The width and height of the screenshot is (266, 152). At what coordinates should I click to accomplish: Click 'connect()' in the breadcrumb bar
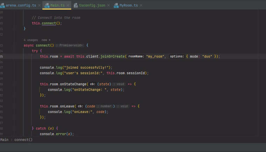point(23,140)
